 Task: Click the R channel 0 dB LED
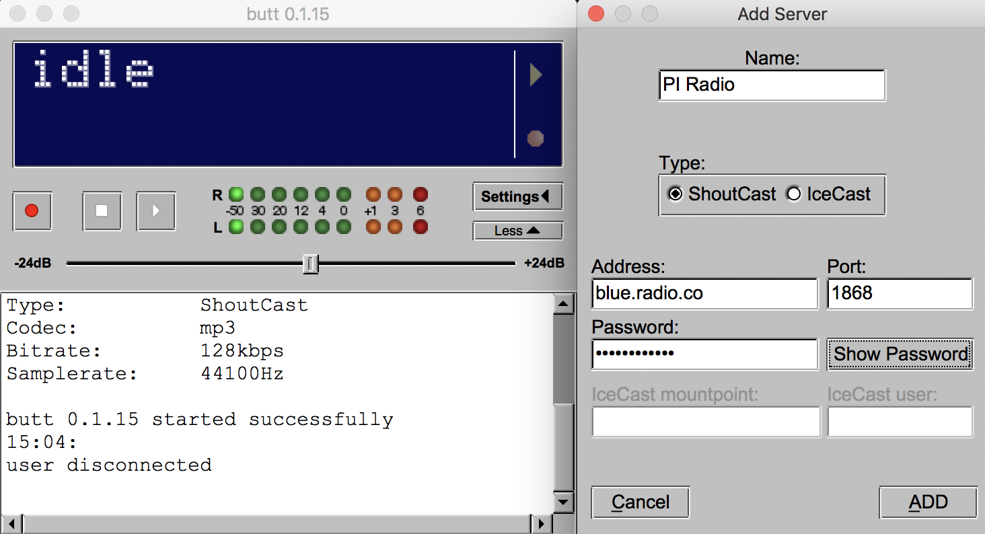click(344, 195)
